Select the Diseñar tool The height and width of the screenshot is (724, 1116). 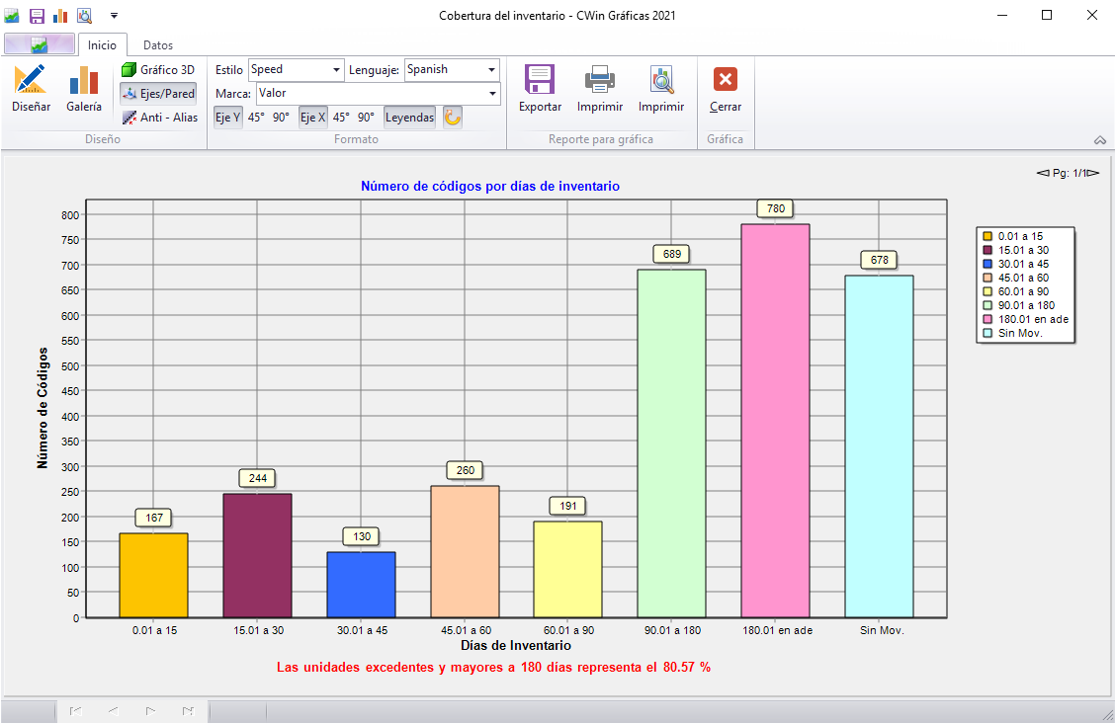coord(31,87)
